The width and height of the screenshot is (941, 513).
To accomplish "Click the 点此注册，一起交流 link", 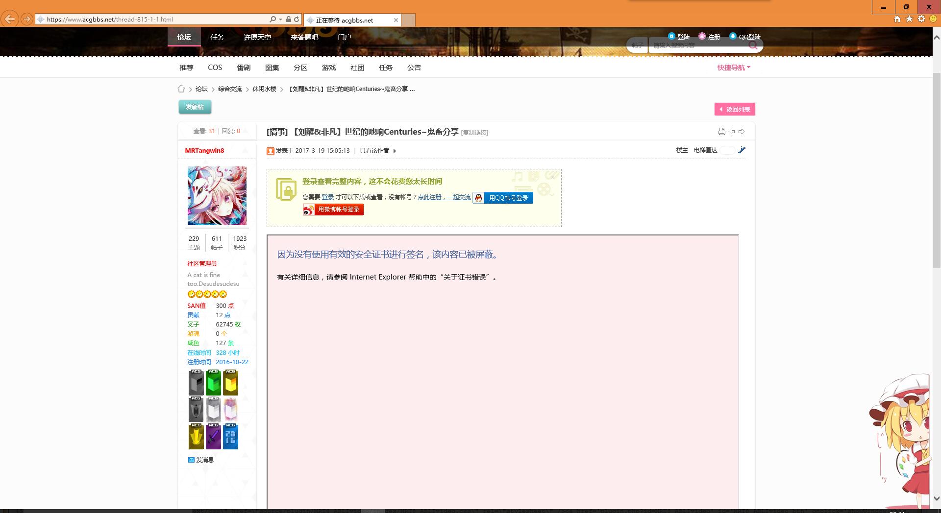I will 444,197.
